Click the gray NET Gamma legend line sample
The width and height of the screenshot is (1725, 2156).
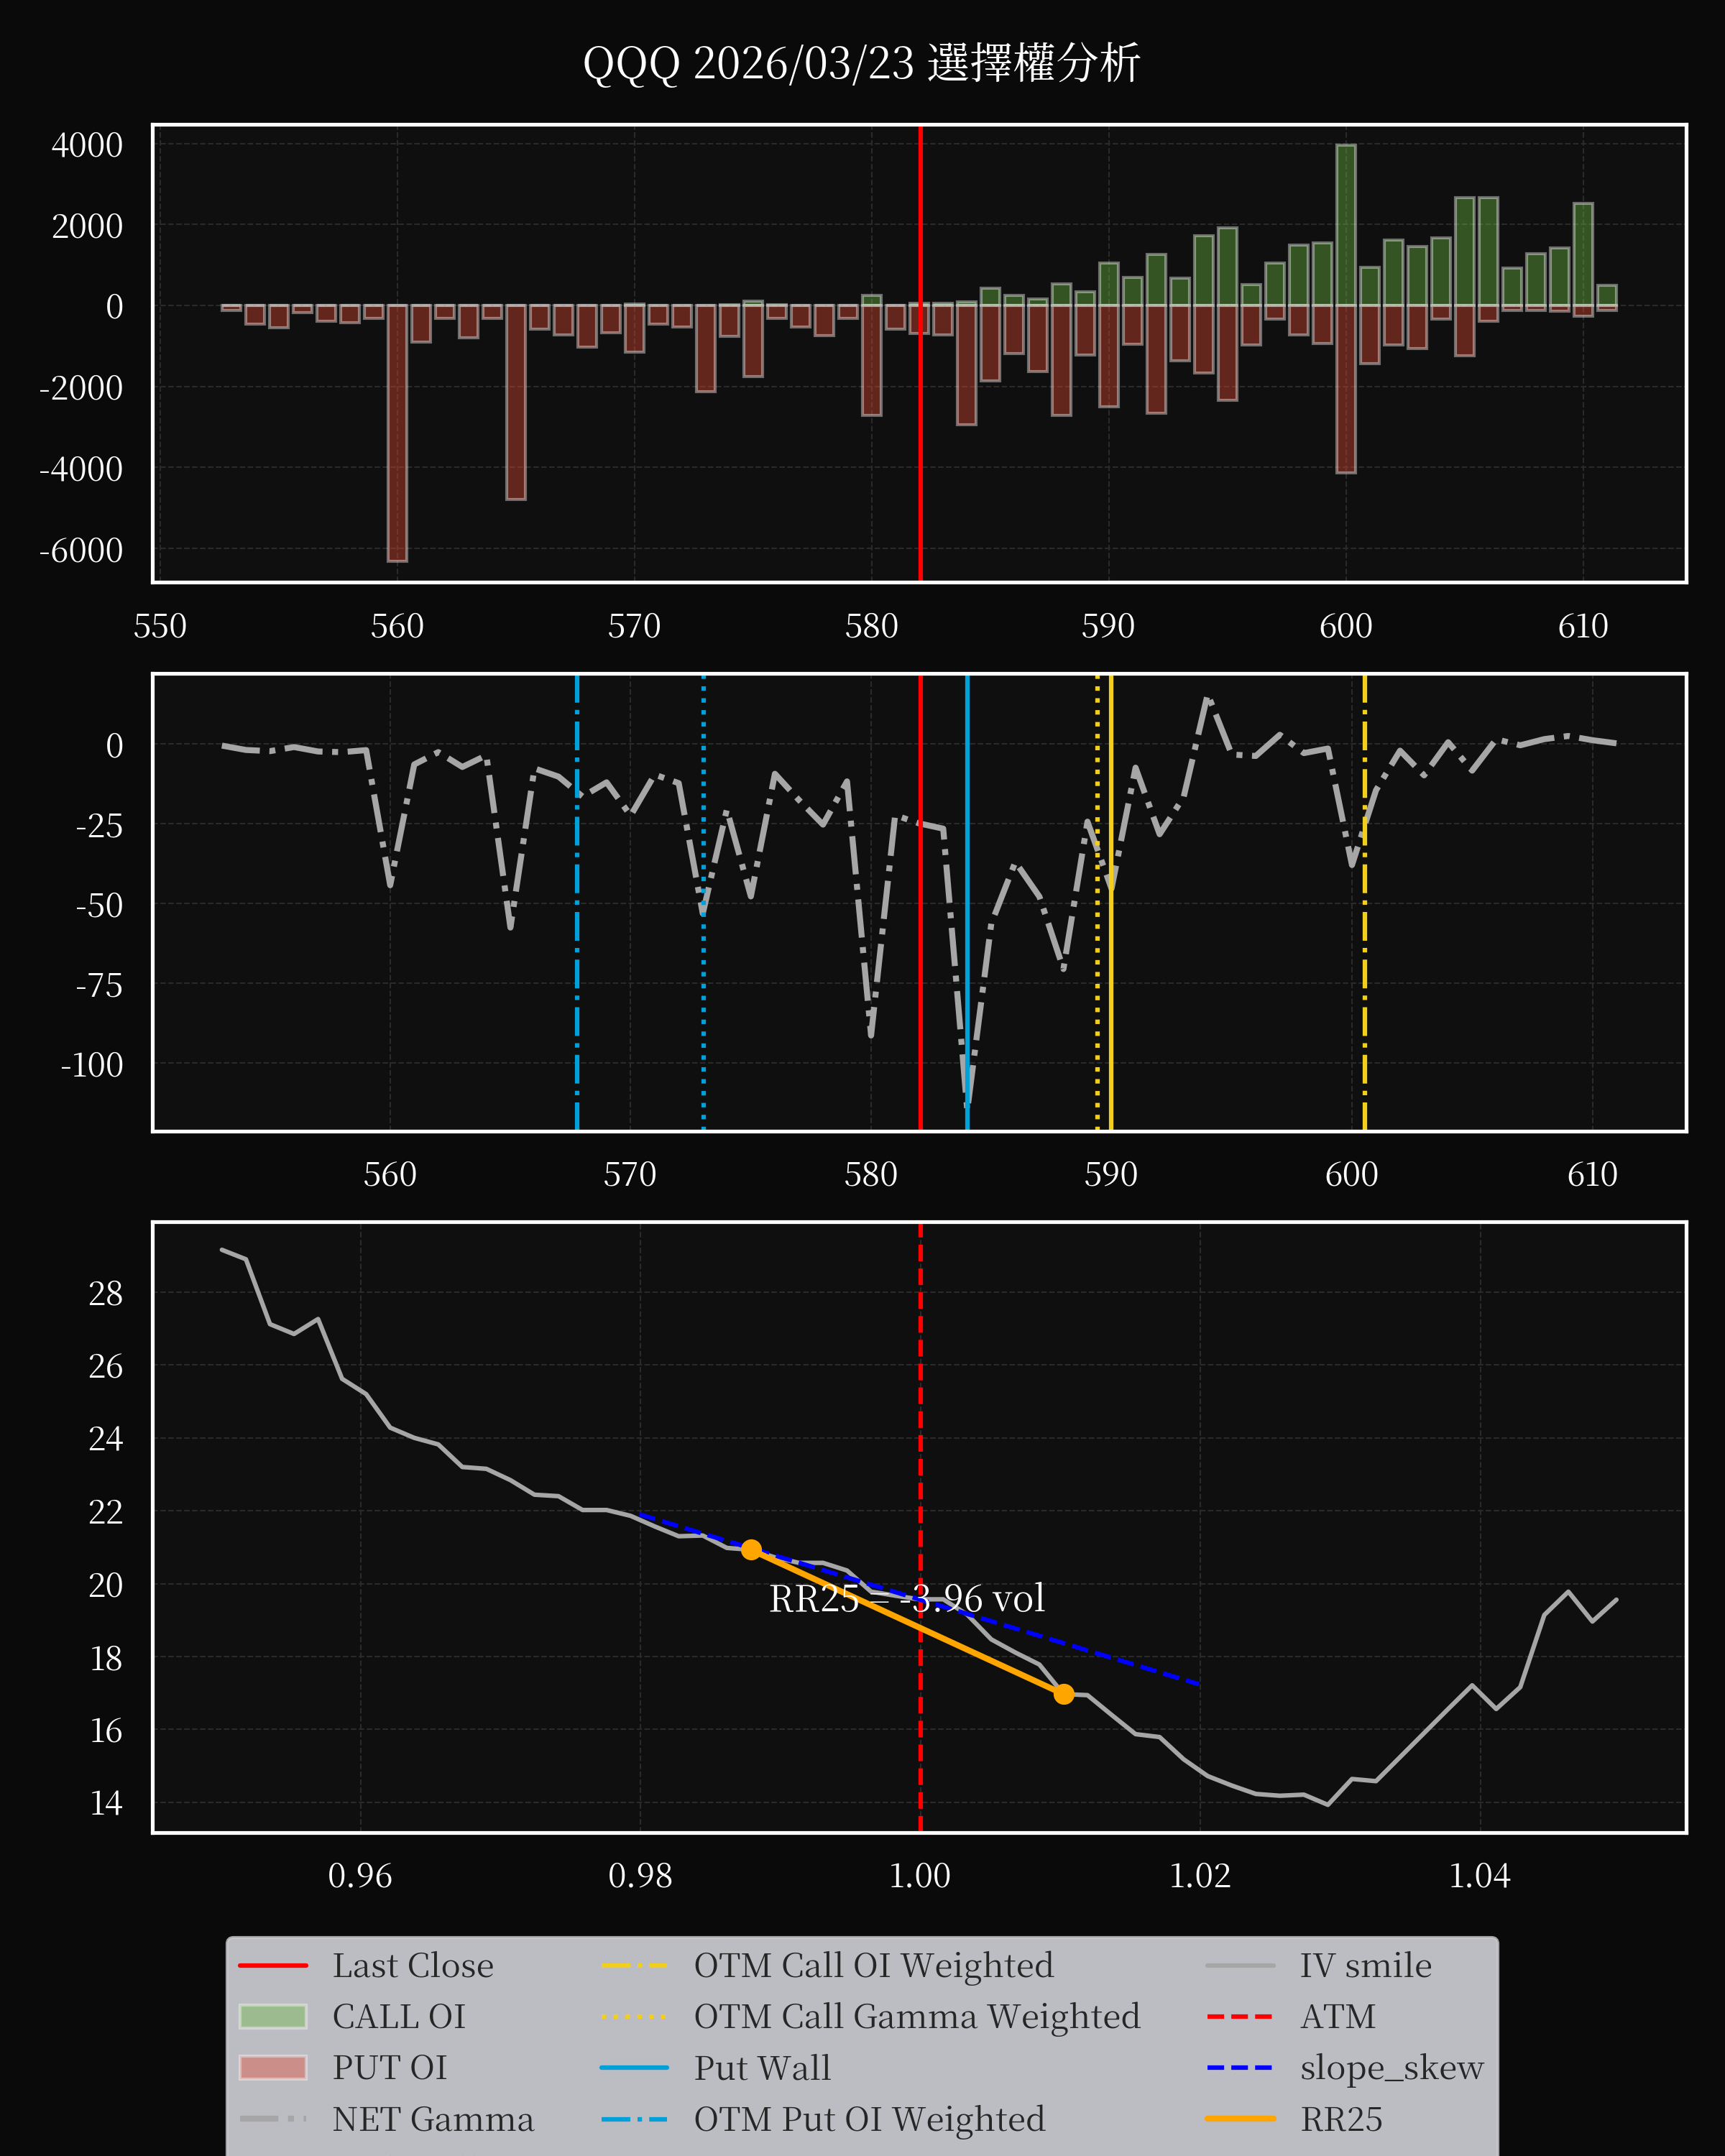(273, 2119)
